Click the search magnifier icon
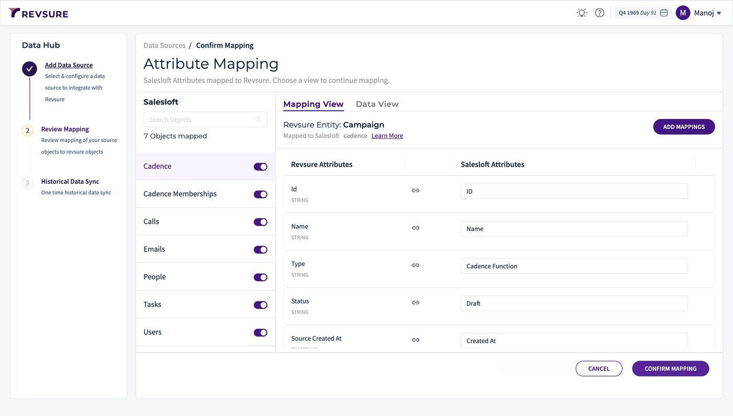 click(x=258, y=119)
